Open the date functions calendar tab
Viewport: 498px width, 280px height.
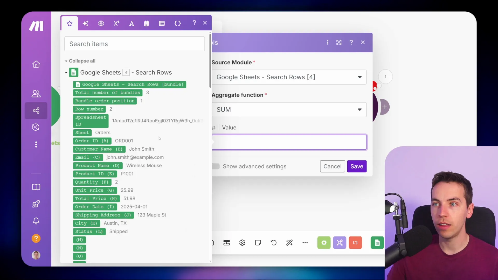[x=147, y=24]
